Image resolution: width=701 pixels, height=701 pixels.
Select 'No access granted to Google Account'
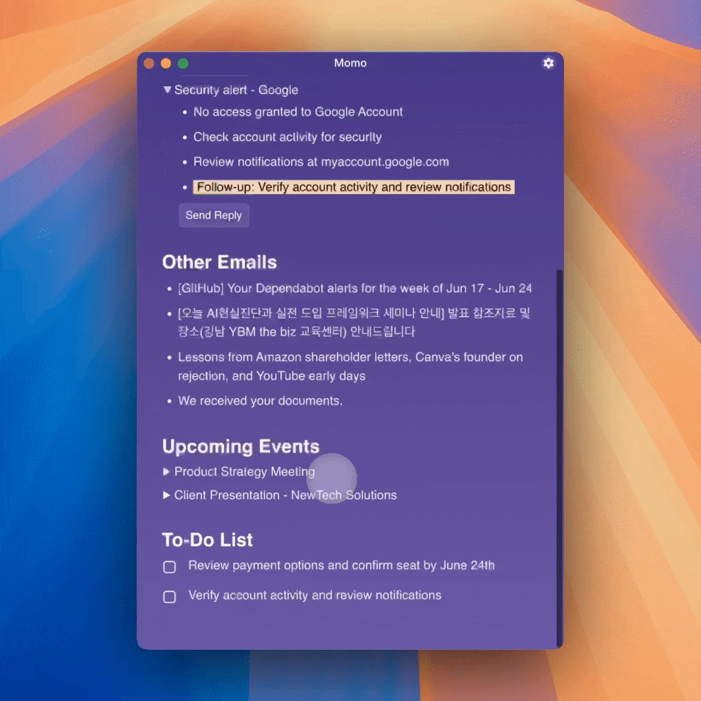point(298,112)
